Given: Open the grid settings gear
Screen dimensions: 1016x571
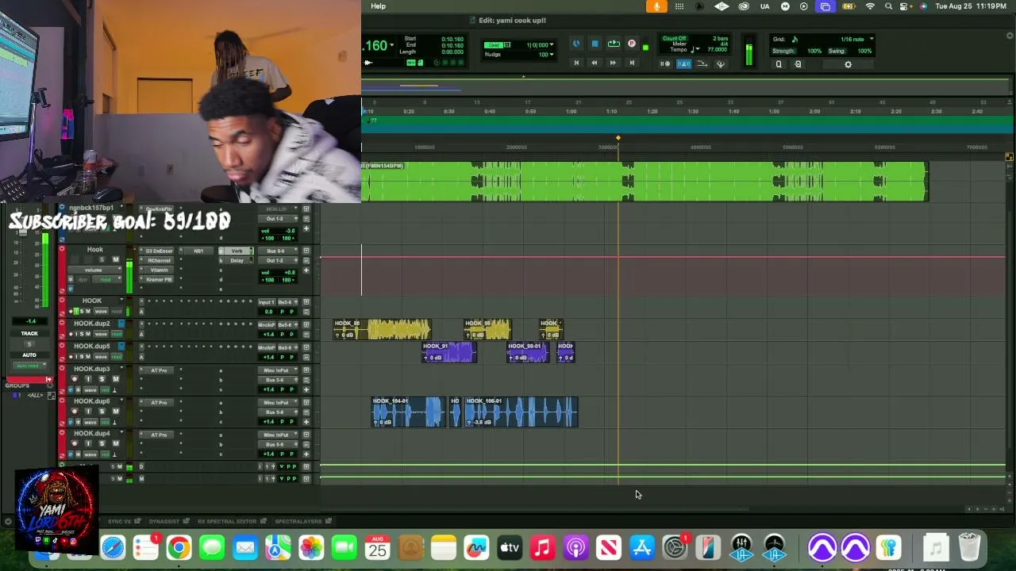Looking at the screenshot, I should click(848, 64).
